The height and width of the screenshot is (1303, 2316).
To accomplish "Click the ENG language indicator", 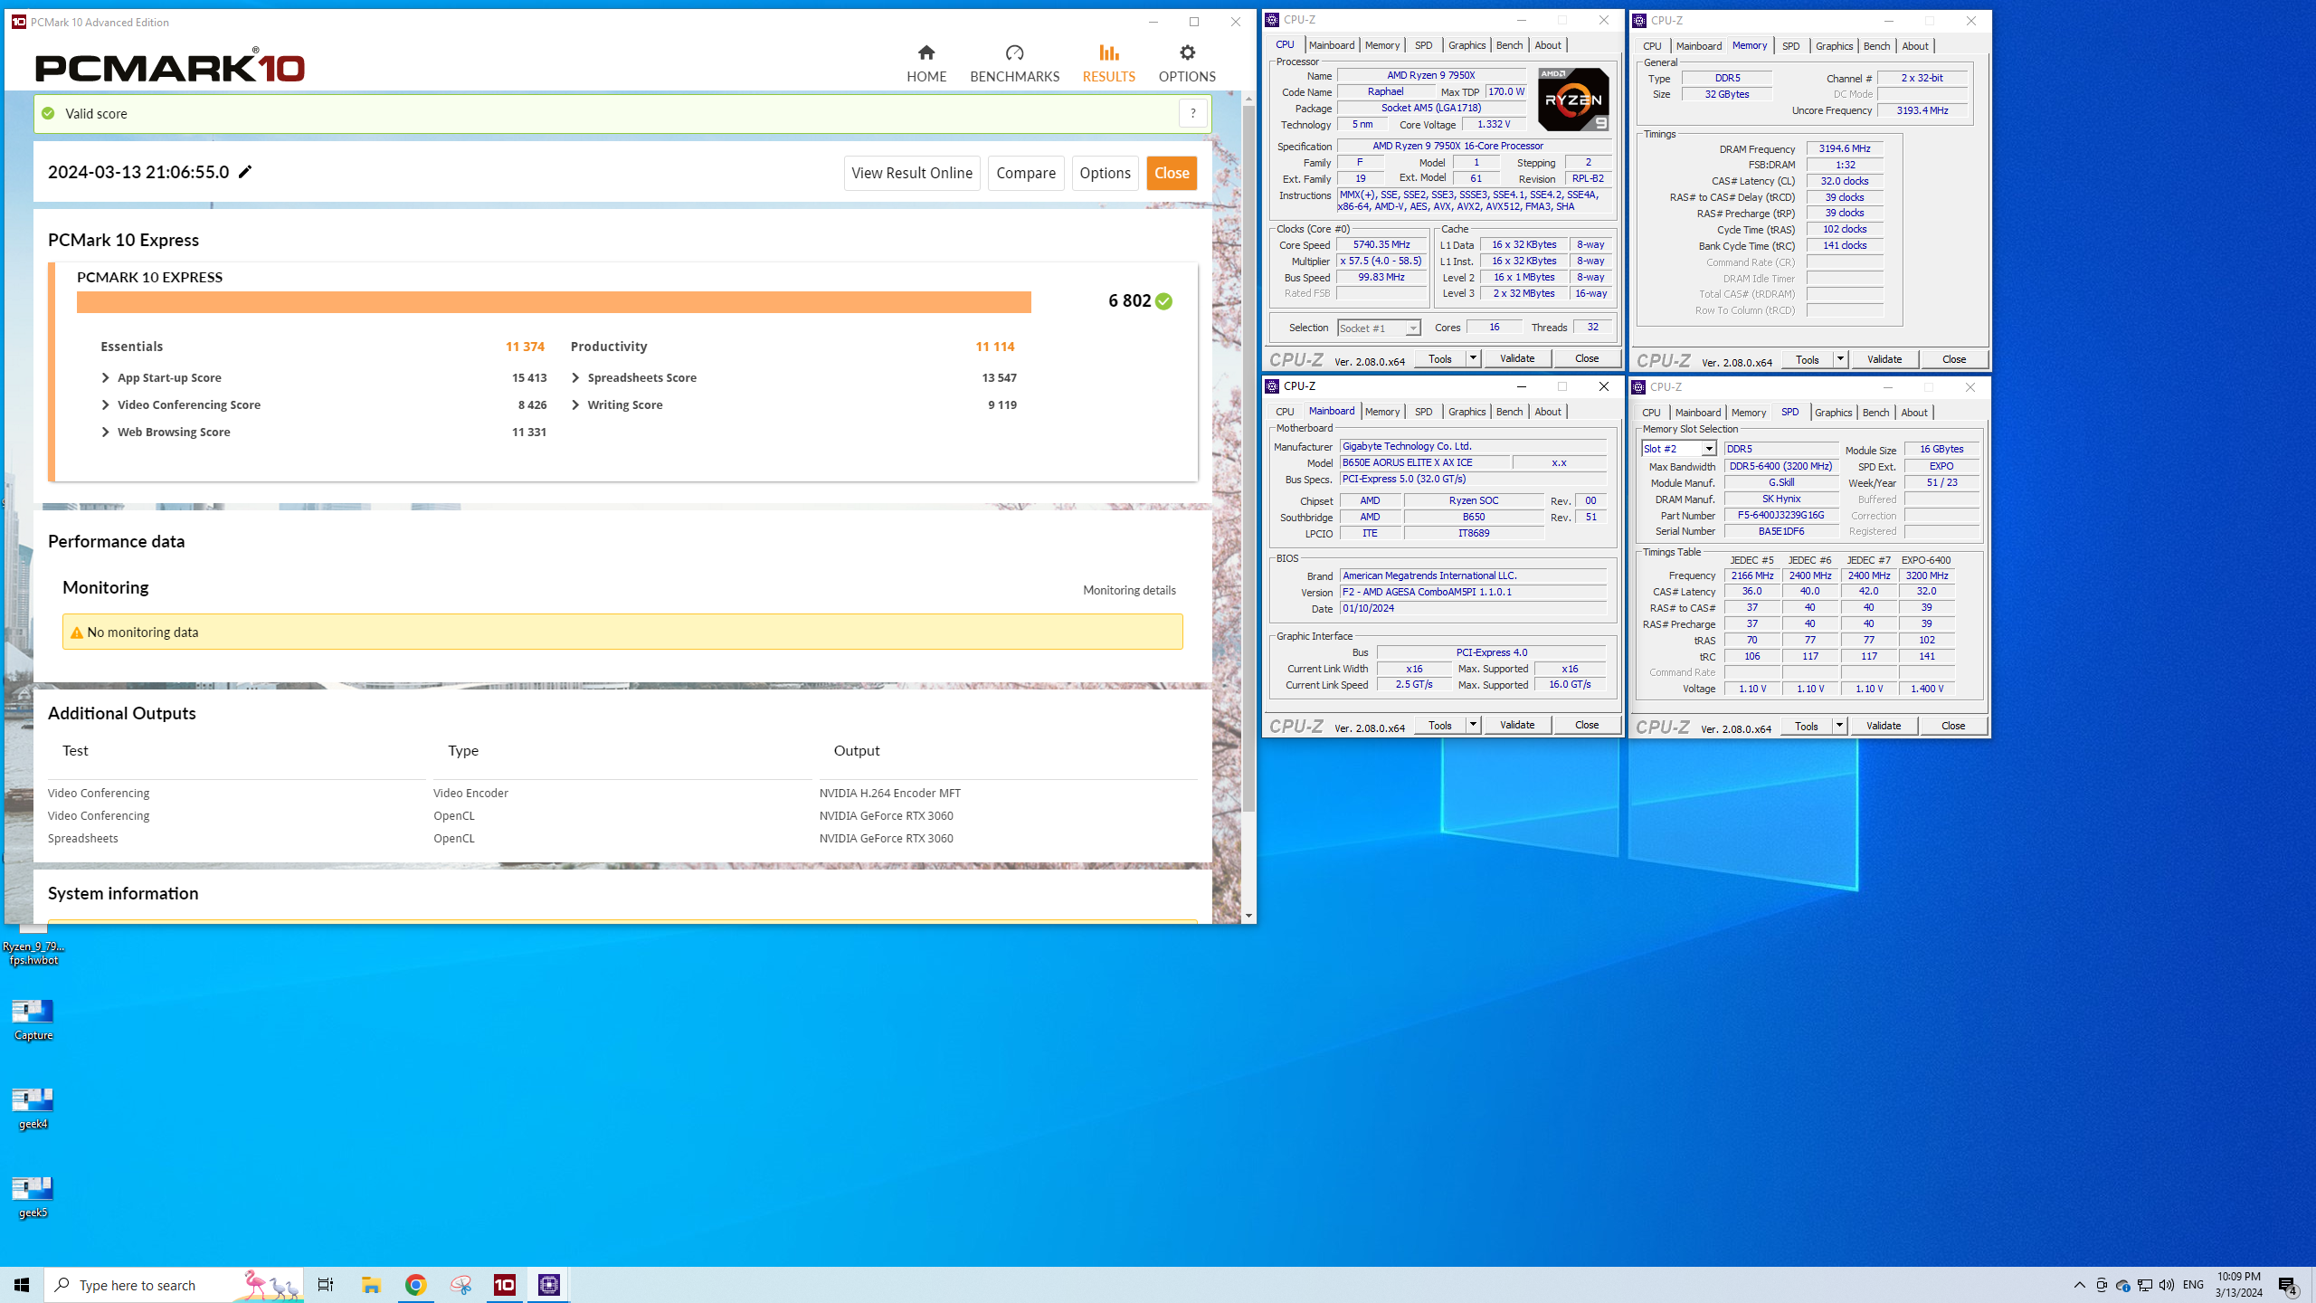I will click(2193, 1285).
